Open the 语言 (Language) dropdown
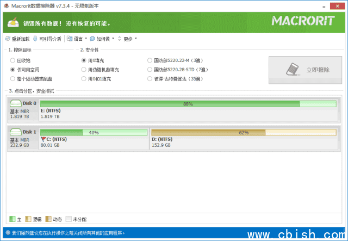The image size is (348, 241). tap(77, 39)
